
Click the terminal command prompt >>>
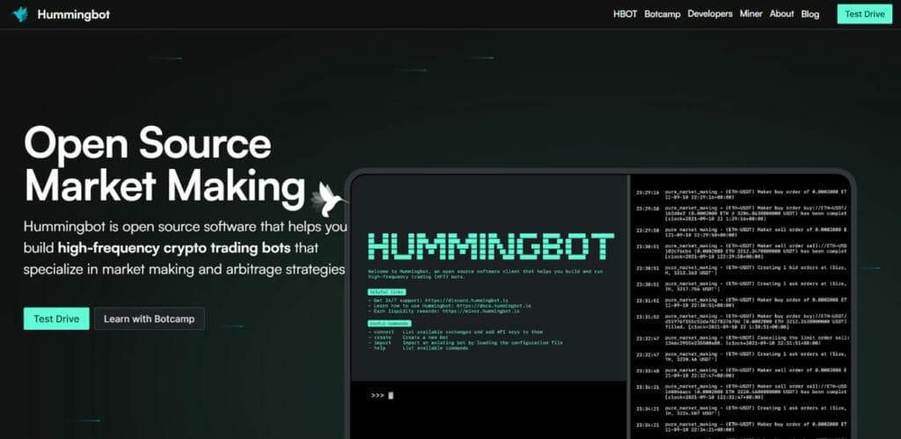pyautogui.click(x=377, y=395)
